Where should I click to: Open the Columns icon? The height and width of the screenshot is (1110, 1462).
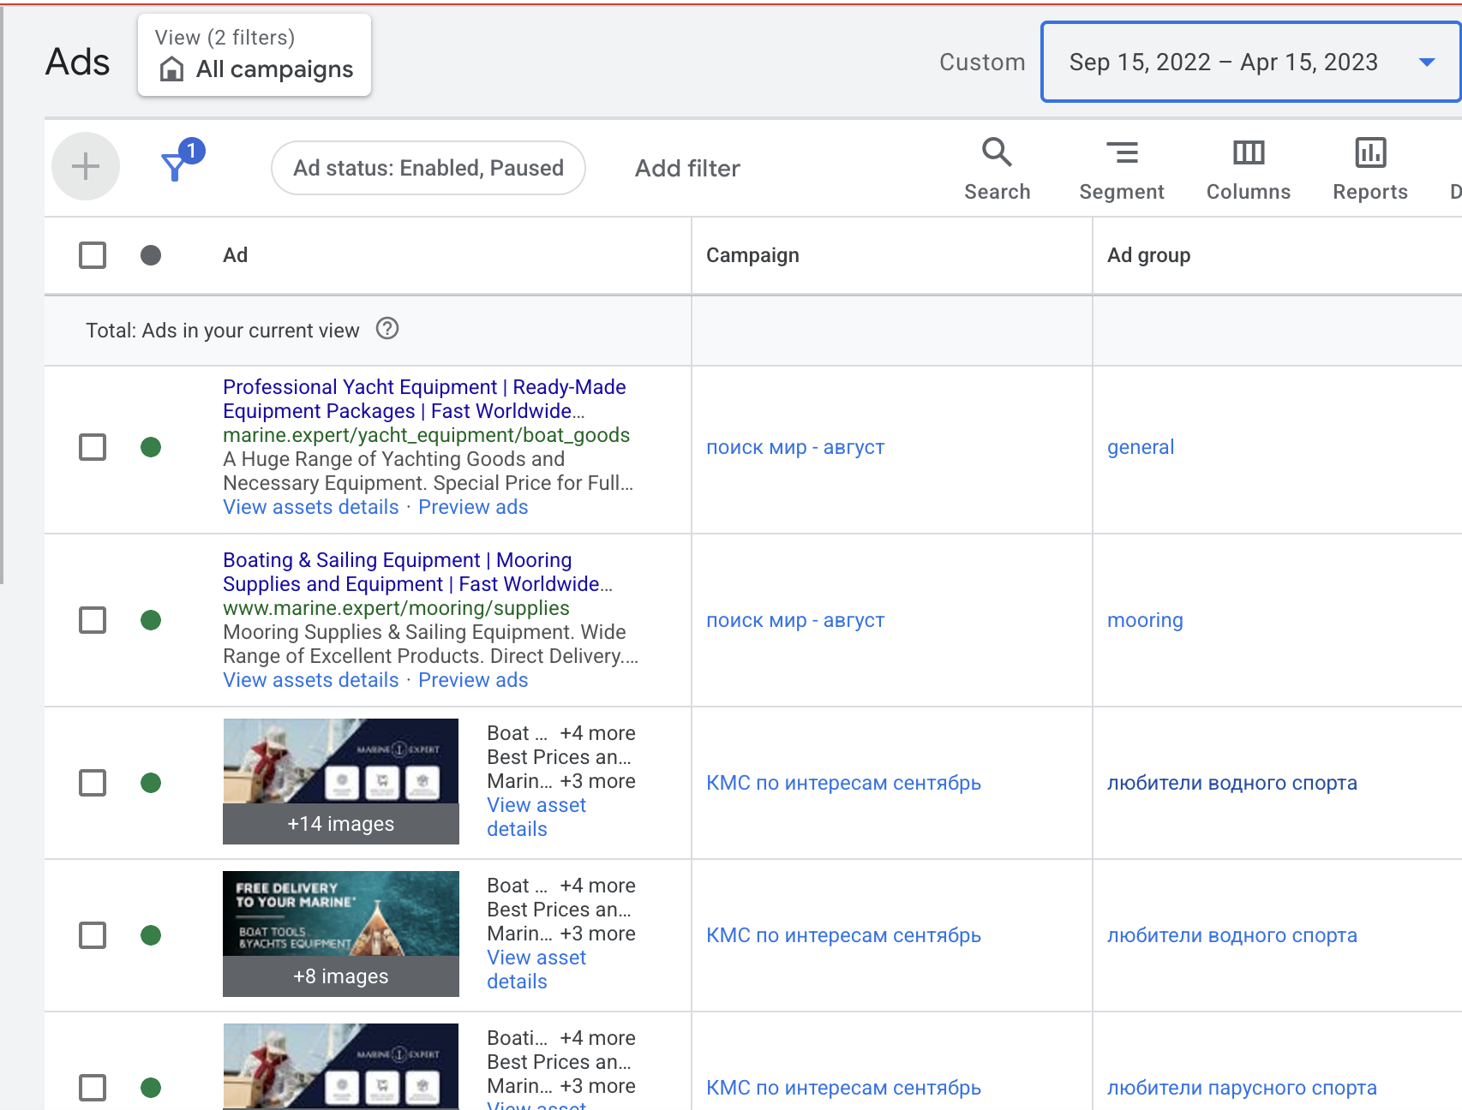[1248, 153]
